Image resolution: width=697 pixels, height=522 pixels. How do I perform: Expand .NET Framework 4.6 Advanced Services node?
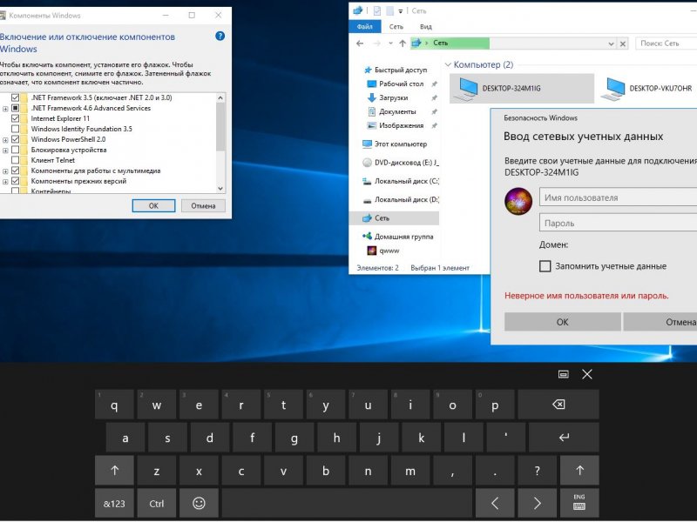[5, 108]
